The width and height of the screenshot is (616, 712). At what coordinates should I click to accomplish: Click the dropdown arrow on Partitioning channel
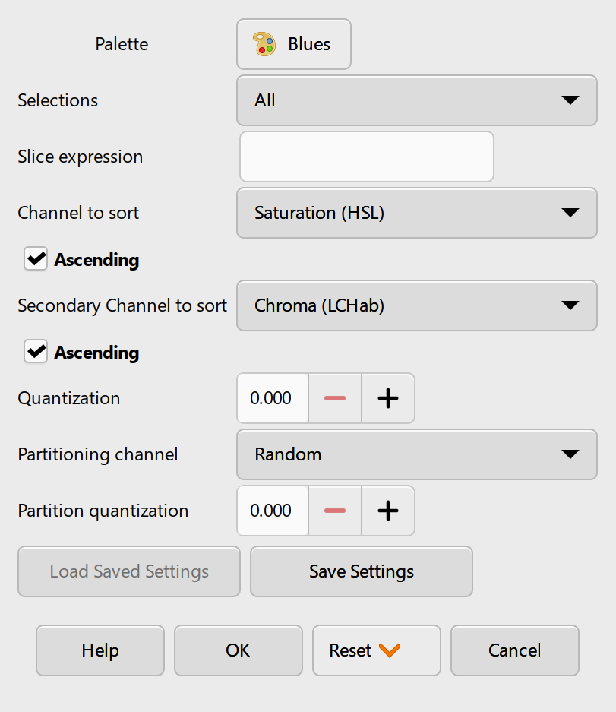click(x=570, y=454)
